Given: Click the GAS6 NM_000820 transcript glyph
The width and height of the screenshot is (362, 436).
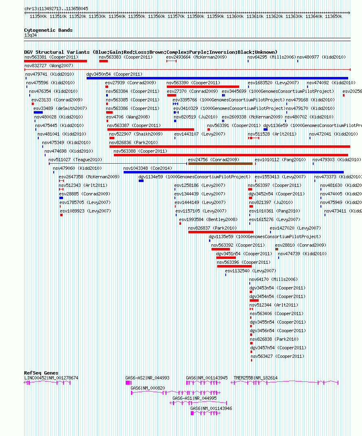Looking at the screenshot, I should click(x=176, y=392).
